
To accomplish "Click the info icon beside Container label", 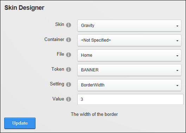I will [x=69, y=40].
